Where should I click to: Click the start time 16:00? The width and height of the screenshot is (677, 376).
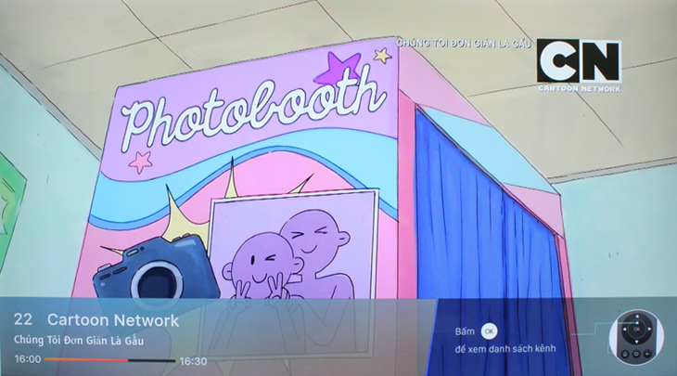pos(28,359)
